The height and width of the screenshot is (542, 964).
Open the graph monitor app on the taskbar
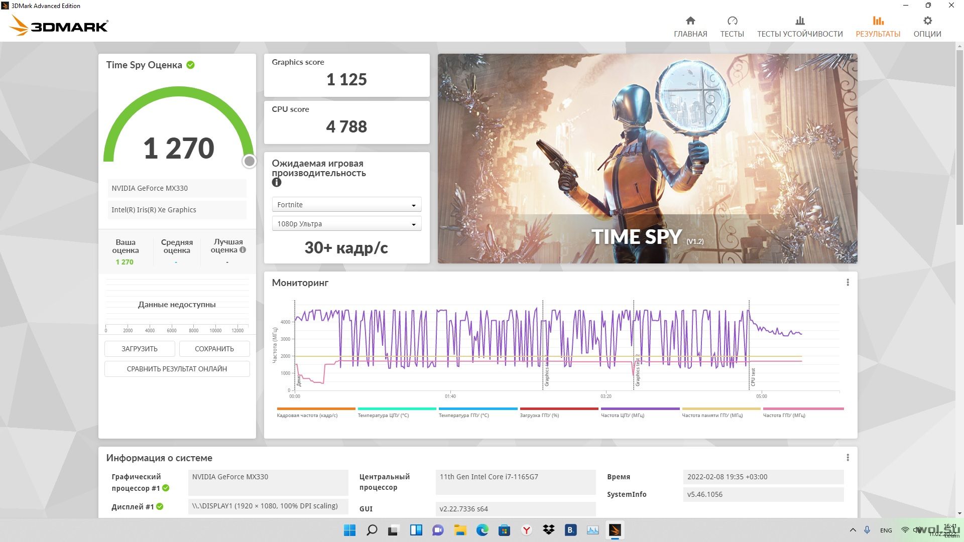coord(592,530)
